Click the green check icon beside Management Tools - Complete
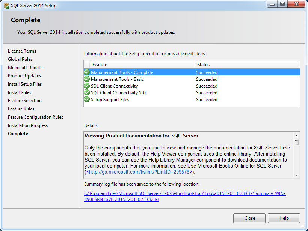This screenshot has width=308, height=231. pos(87,72)
